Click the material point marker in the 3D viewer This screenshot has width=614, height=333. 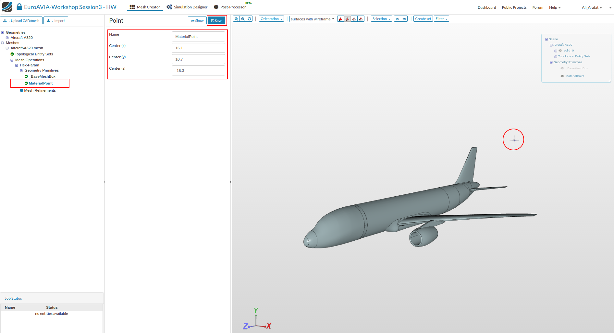tap(514, 140)
